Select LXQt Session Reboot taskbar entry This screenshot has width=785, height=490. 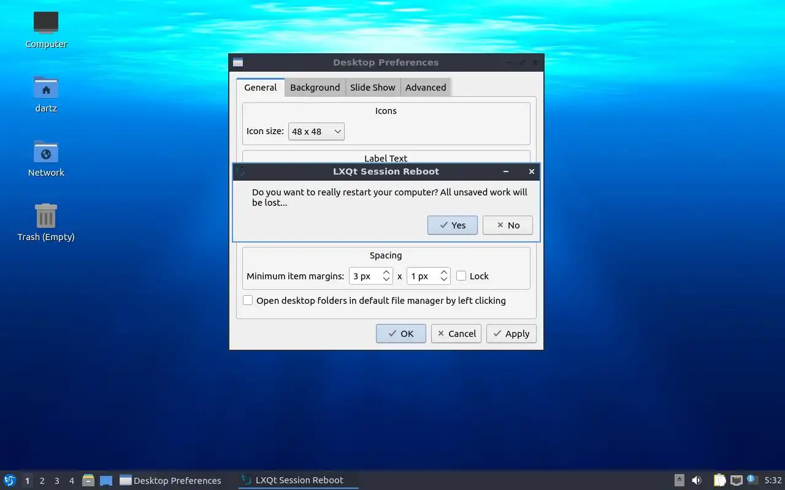coord(299,481)
